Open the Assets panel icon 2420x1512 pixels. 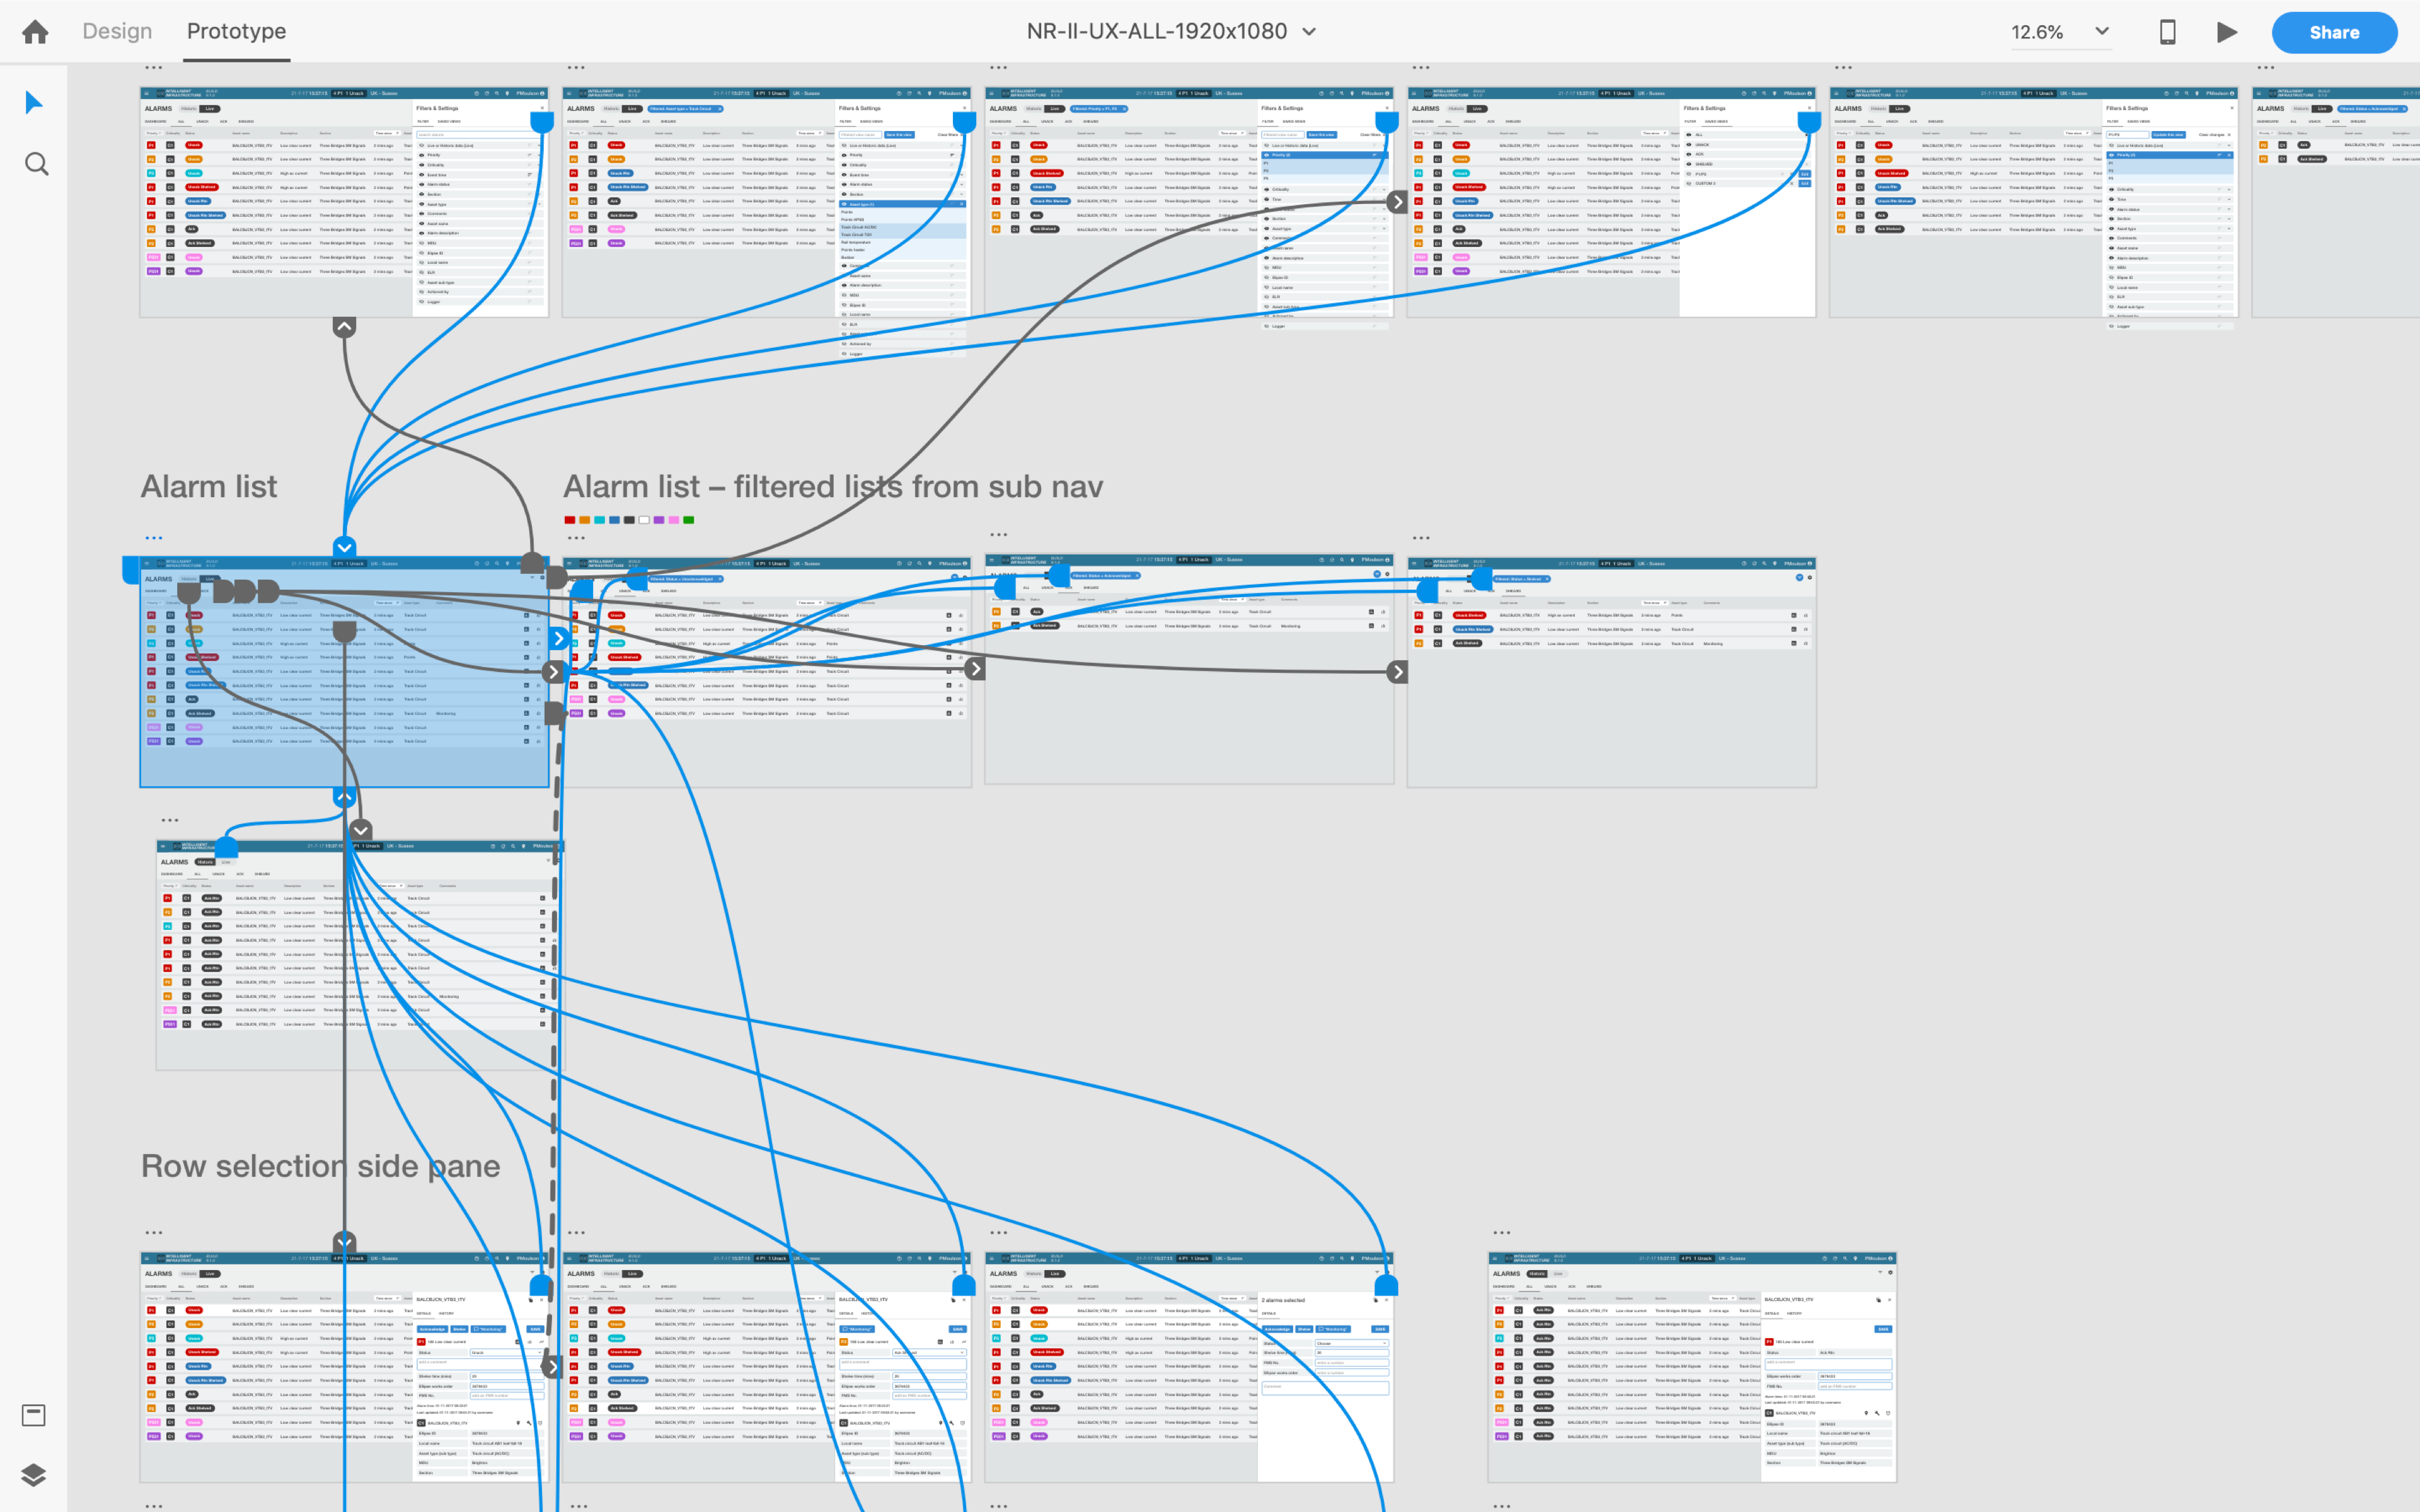33,1414
